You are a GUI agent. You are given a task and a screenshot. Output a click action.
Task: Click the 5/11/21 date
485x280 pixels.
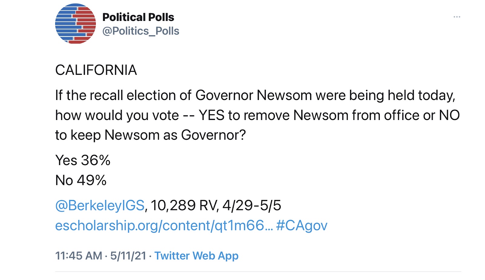pyautogui.click(x=128, y=256)
